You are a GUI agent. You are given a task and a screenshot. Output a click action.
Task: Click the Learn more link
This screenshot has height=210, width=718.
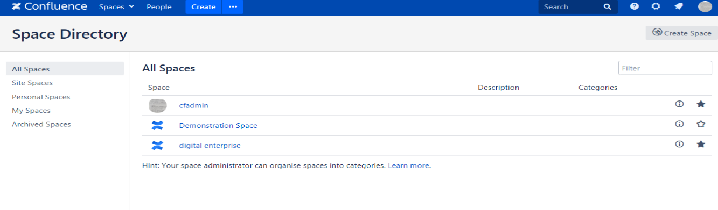pos(409,165)
